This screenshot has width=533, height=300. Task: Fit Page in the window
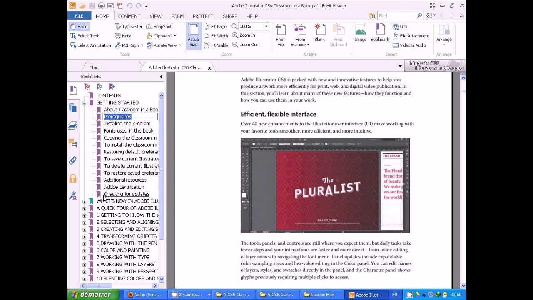tap(215, 27)
